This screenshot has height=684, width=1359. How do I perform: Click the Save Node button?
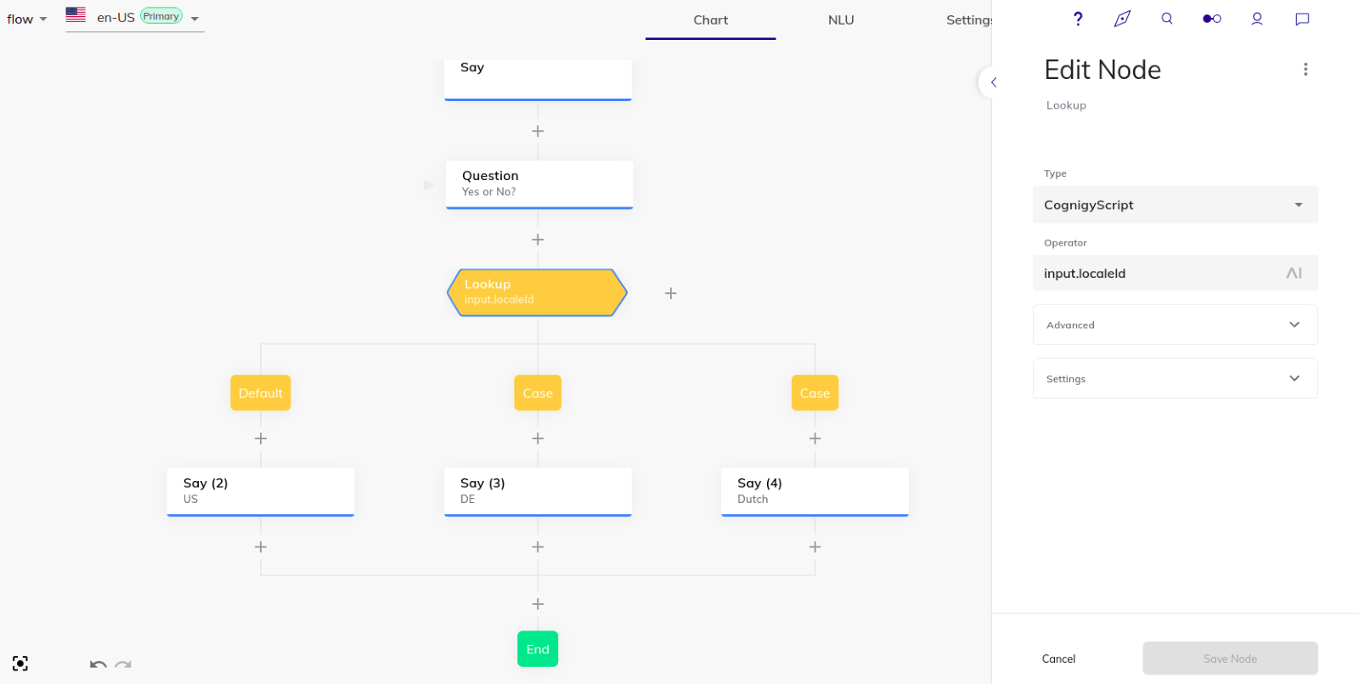[x=1230, y=659]
